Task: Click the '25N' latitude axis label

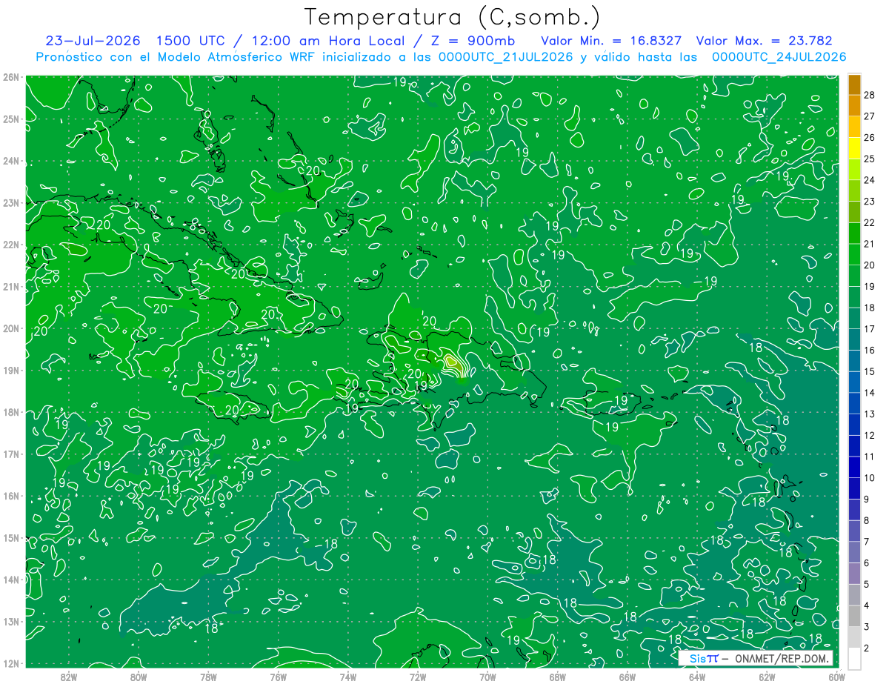Action: pyautogui.click(x=10, y=119)
